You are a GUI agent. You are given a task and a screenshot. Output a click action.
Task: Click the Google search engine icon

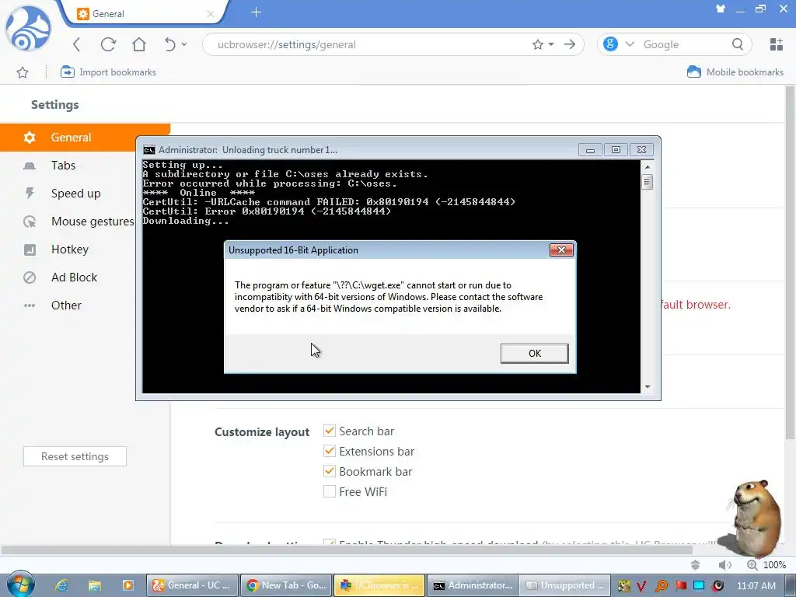(x=610, y=44)
